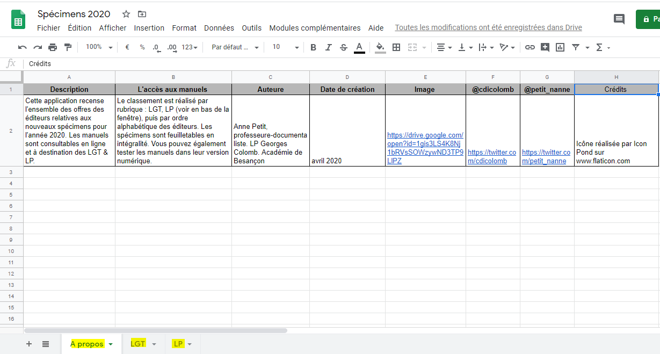Click the green share button
The image size is (660, 354).
click(648, 19)
